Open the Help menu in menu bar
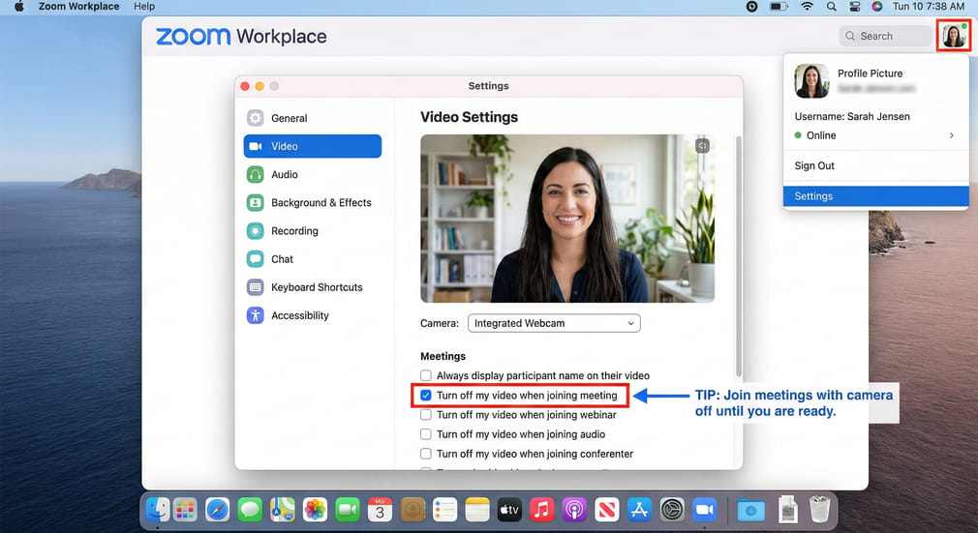Image resolution: width=978 pixels, height=533 pixels. click(x=144, y=7)
